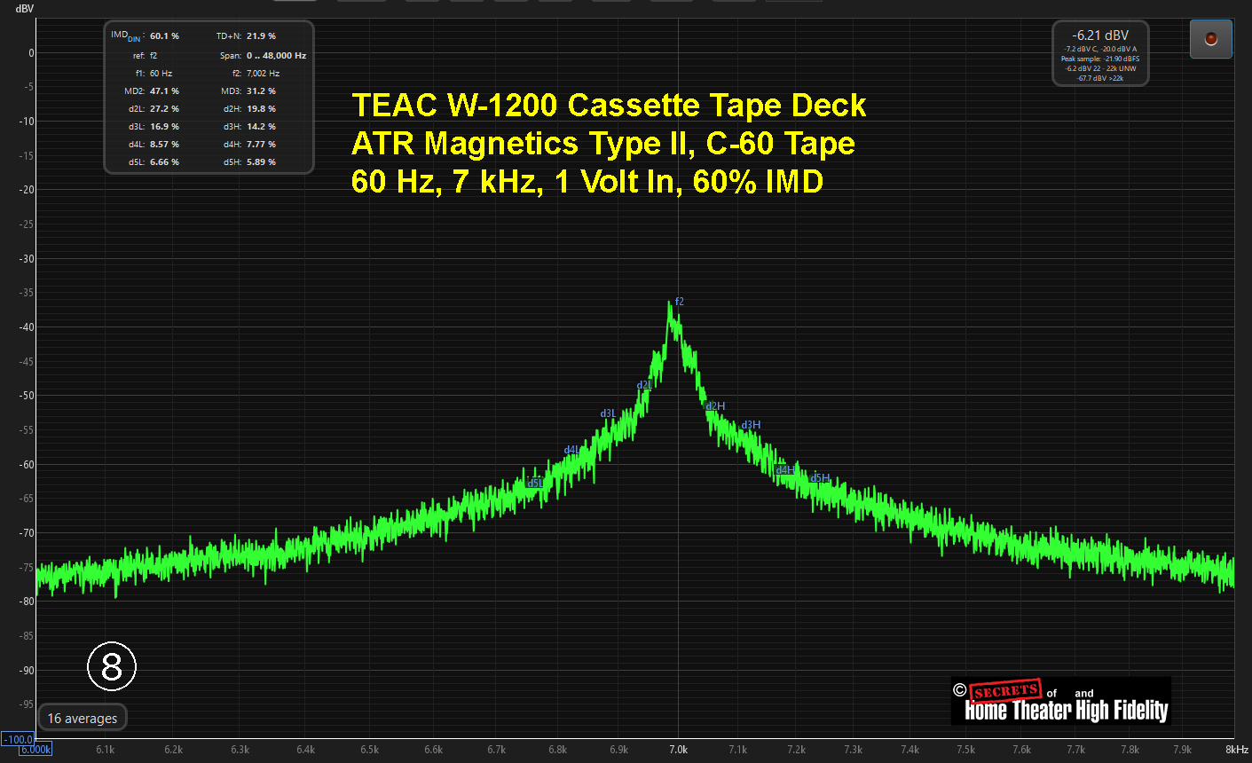This screenshot has height=763, width=1252.
Task: Click the d5L value "6.66 %"
Action: click(164, 162)
